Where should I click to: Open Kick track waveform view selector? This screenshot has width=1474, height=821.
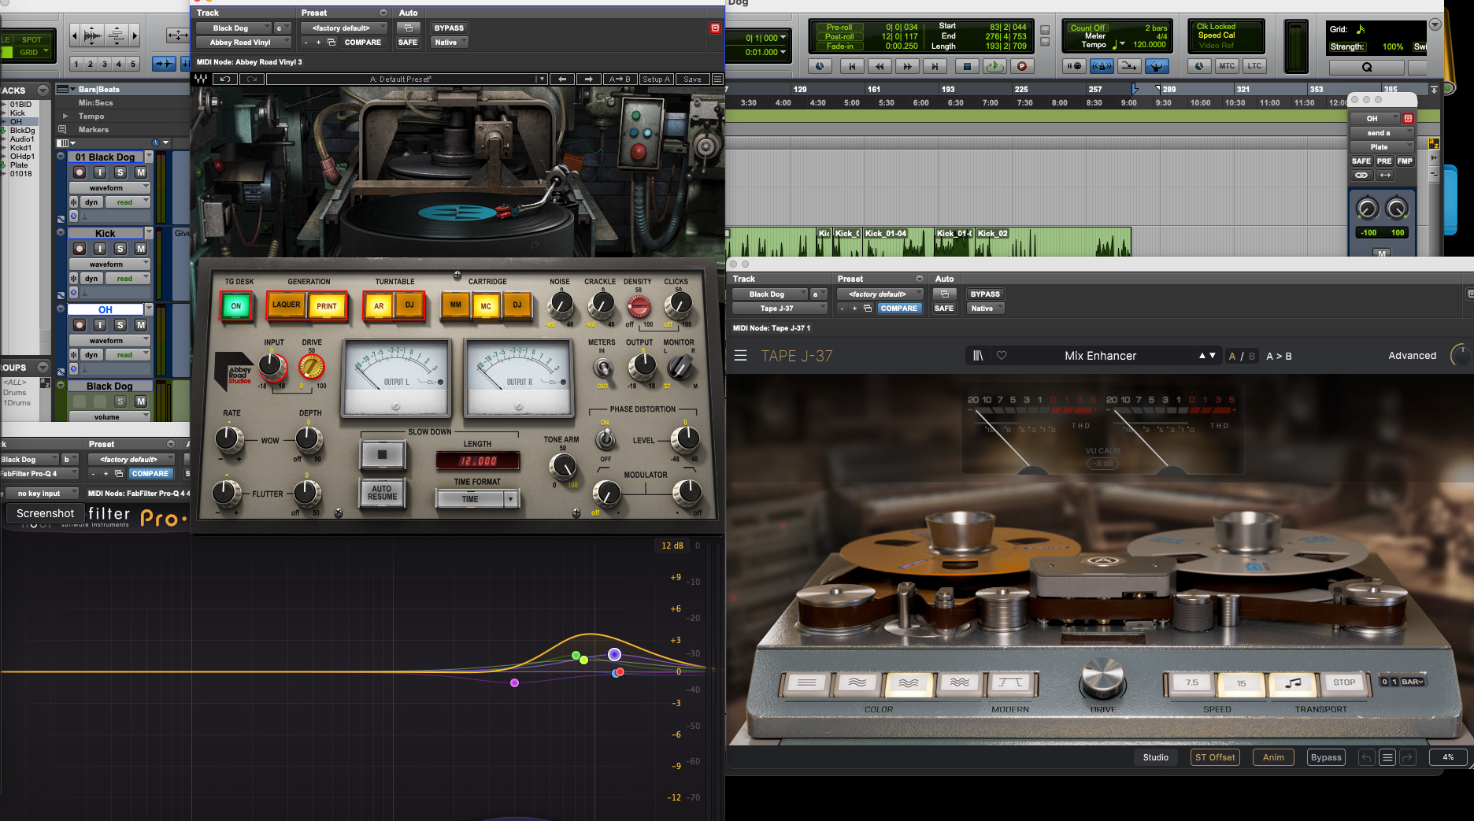(109, 264)
